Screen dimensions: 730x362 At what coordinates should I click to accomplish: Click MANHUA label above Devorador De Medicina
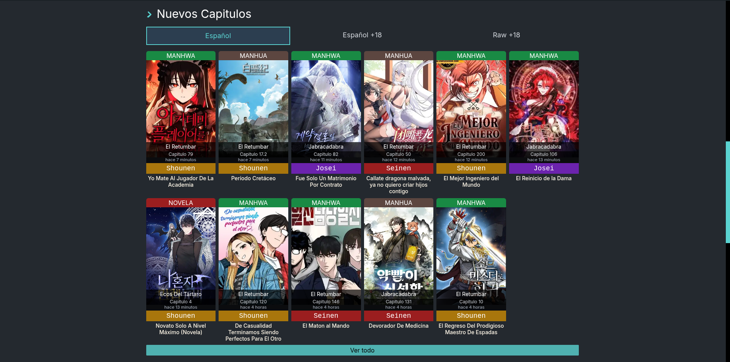[x=399, y=203]
